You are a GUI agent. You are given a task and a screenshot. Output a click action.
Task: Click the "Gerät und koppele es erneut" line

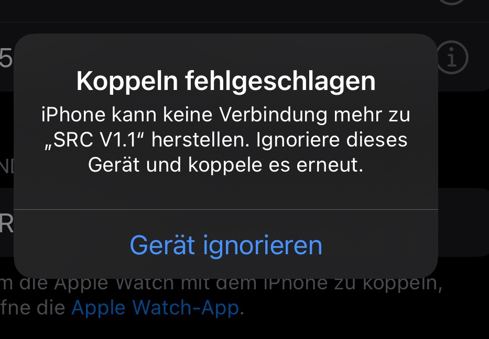(x=226, y=165)
